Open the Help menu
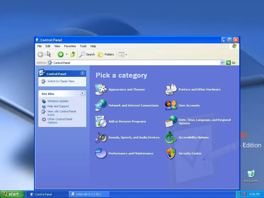 coord(93,46)
